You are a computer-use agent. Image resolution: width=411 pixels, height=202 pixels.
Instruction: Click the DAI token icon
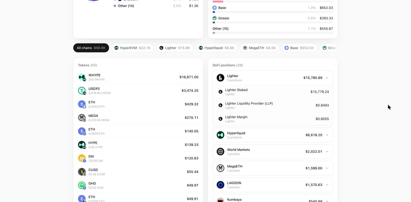coord(82,158)
